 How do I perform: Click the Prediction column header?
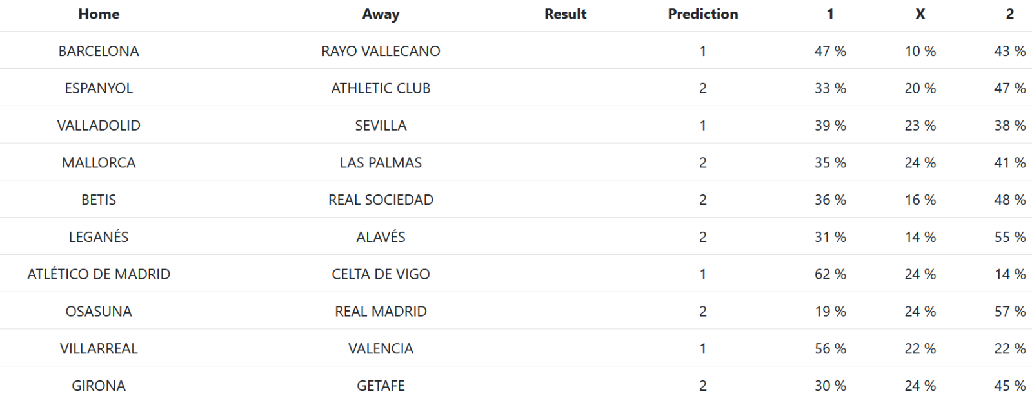[x=702, y=14]
